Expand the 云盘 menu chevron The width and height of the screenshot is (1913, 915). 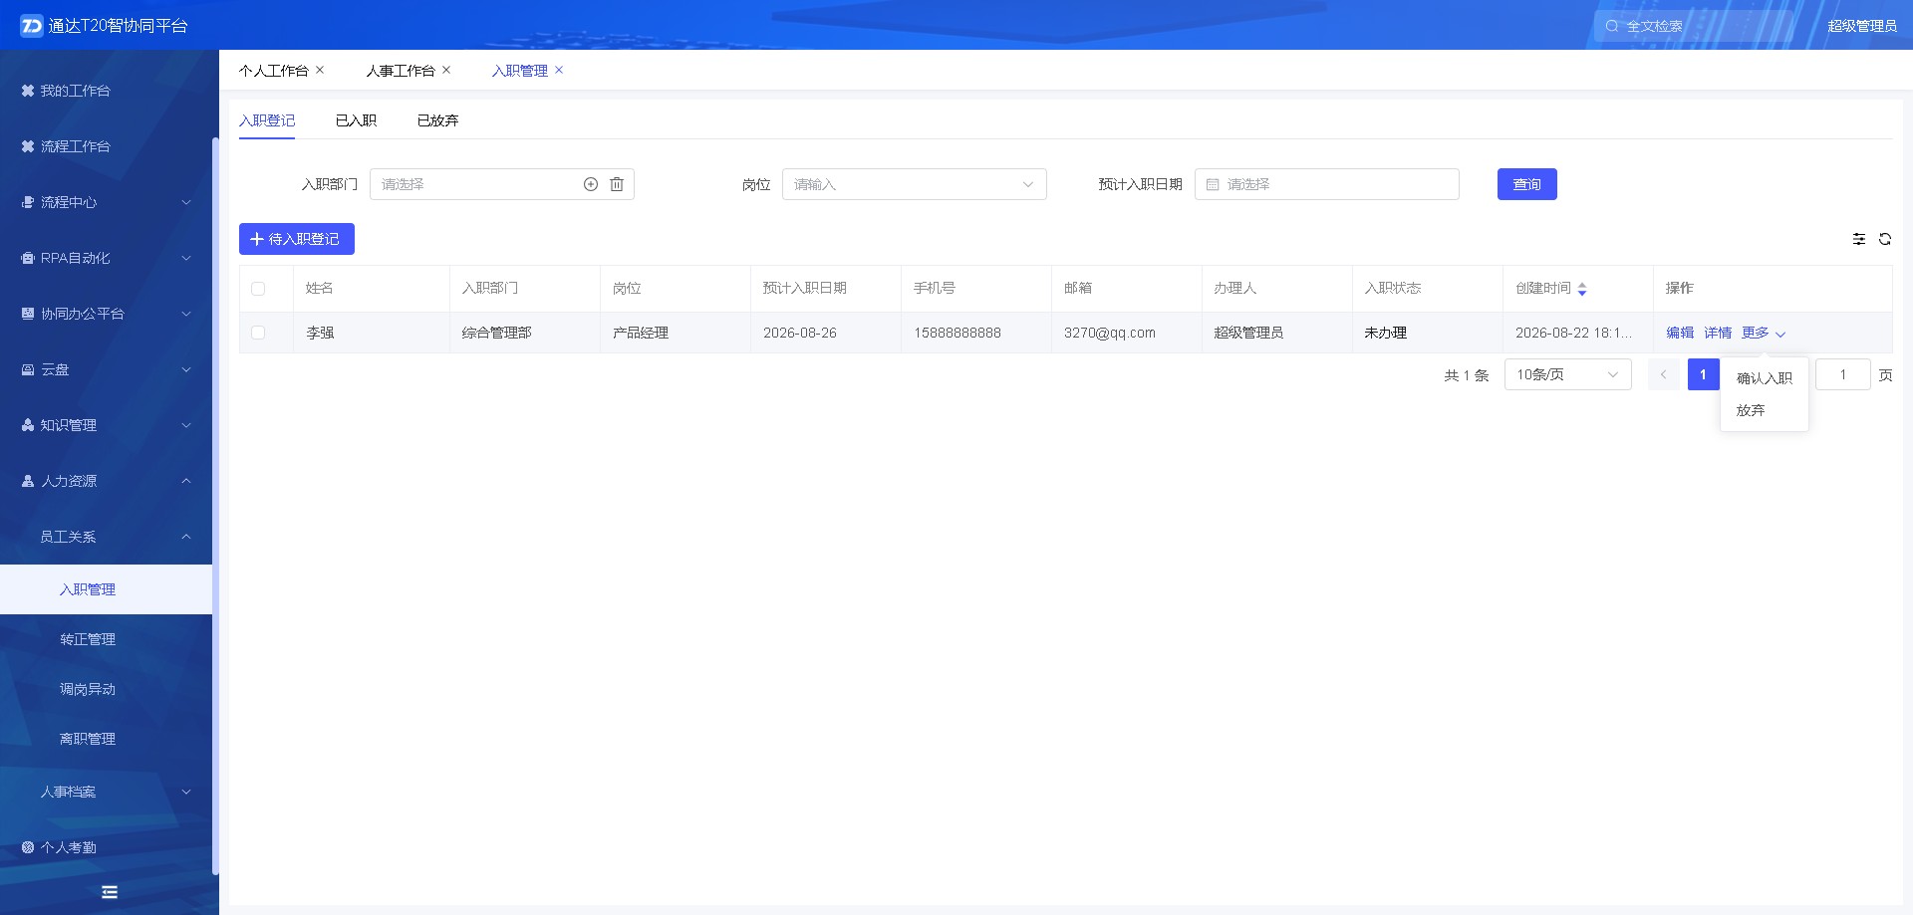186,369
